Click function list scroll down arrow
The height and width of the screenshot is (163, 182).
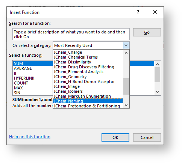coord(157,92)
